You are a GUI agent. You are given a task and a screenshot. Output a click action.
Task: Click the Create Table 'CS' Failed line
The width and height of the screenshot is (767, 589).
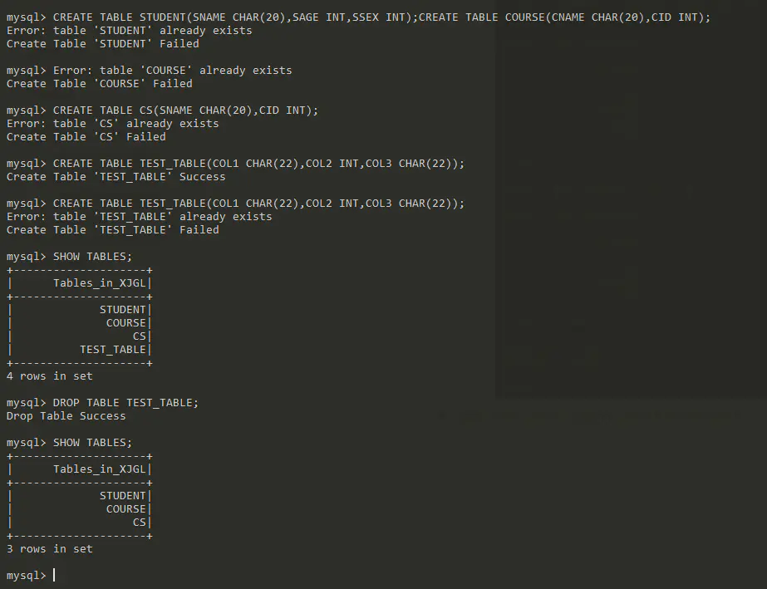tap(86, 137)
